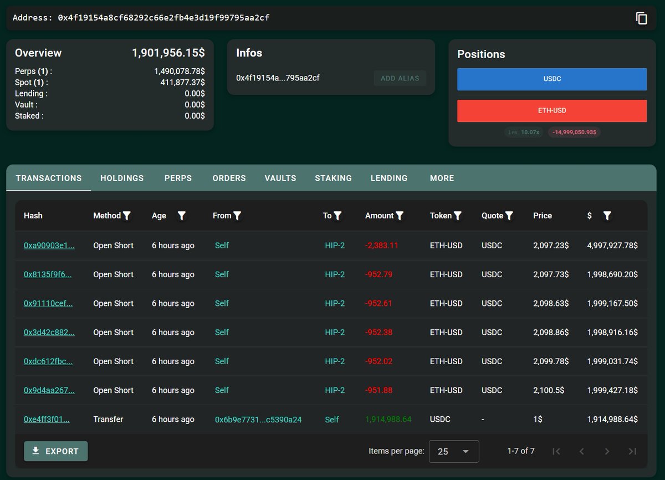Filter the Token column
Image resolution: width=665 pixels, height=480 pixels.
click(x=458, y=216)
